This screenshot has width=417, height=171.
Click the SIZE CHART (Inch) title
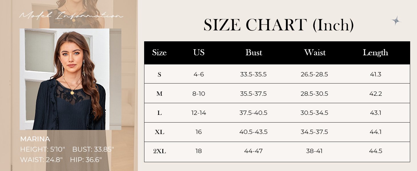click(279, 25)
